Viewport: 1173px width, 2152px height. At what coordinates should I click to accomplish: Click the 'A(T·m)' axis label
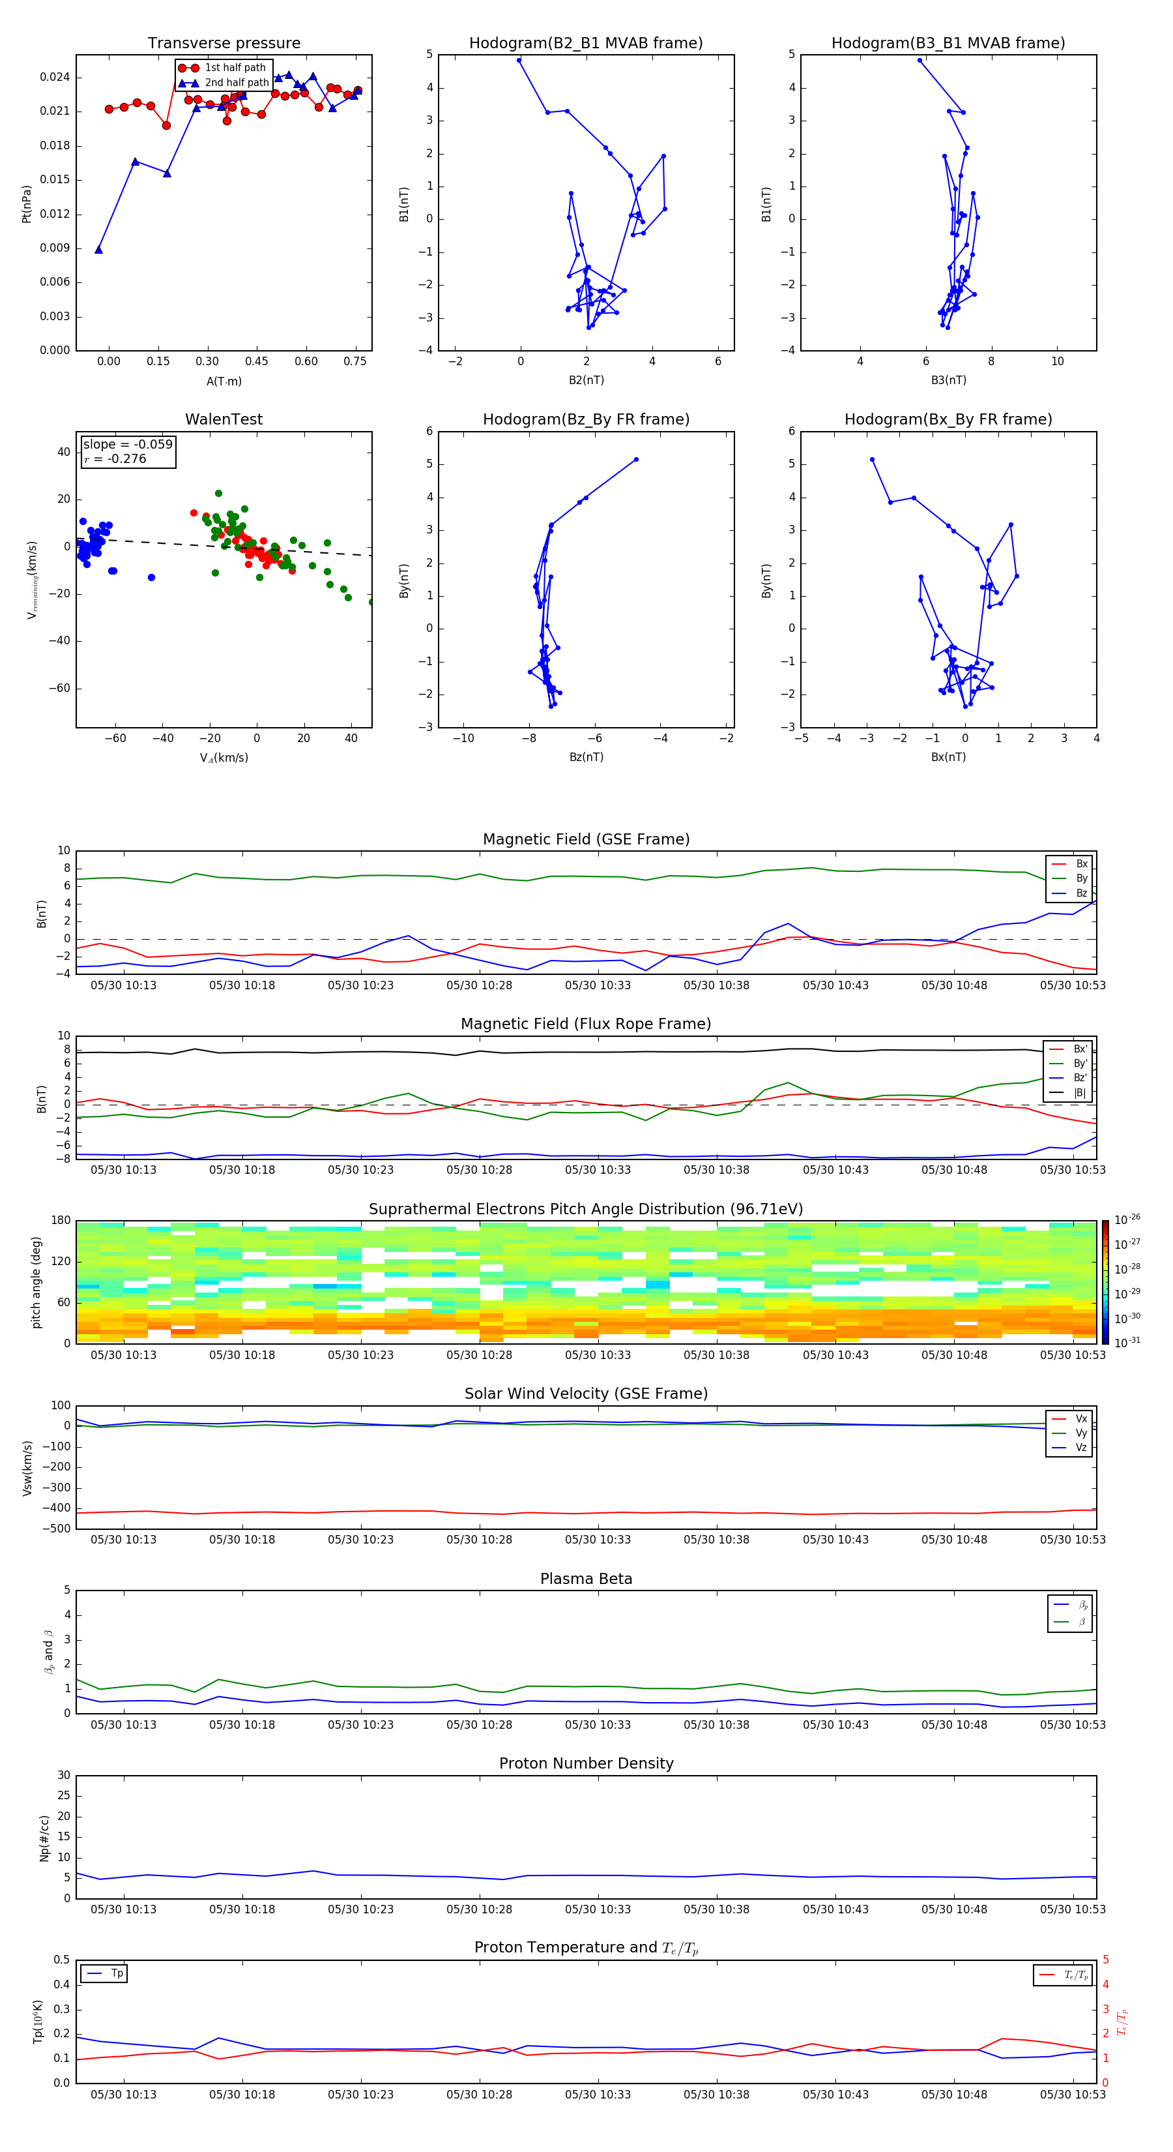224,381
